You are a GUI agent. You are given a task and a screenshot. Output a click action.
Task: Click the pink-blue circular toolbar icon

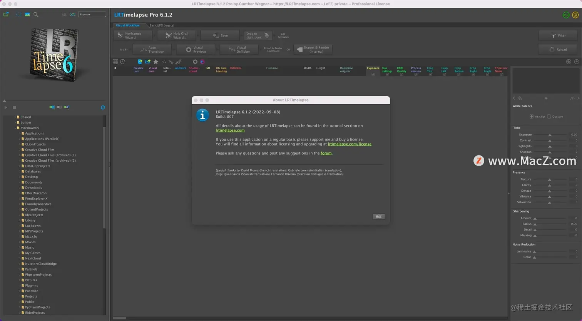[202, 62]
